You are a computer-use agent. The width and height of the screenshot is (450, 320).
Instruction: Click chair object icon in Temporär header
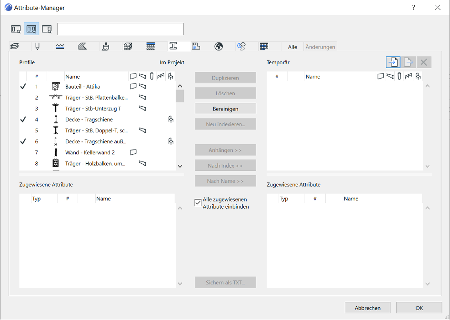418,76
